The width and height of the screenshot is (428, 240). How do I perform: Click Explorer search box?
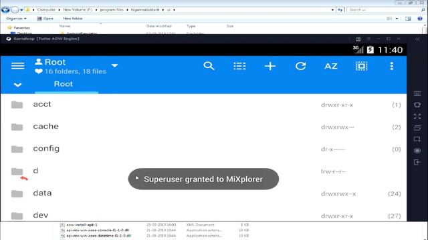386,10
